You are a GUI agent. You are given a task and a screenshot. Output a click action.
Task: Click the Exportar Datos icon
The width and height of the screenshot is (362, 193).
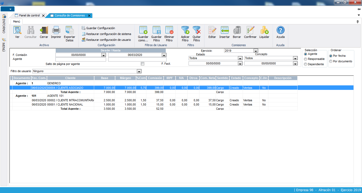click(69, 30)
